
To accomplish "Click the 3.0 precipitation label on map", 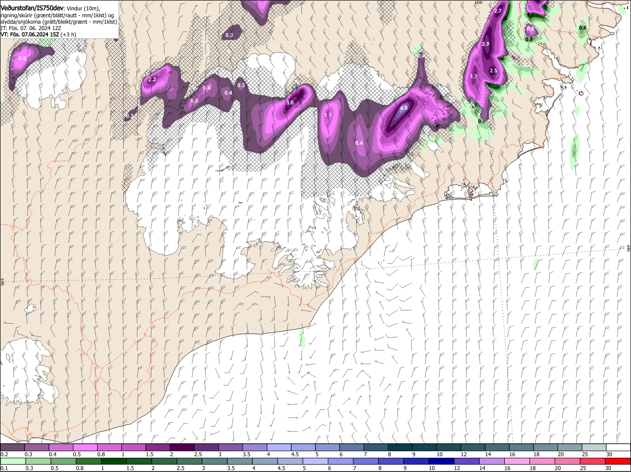I will click(290, 102).
